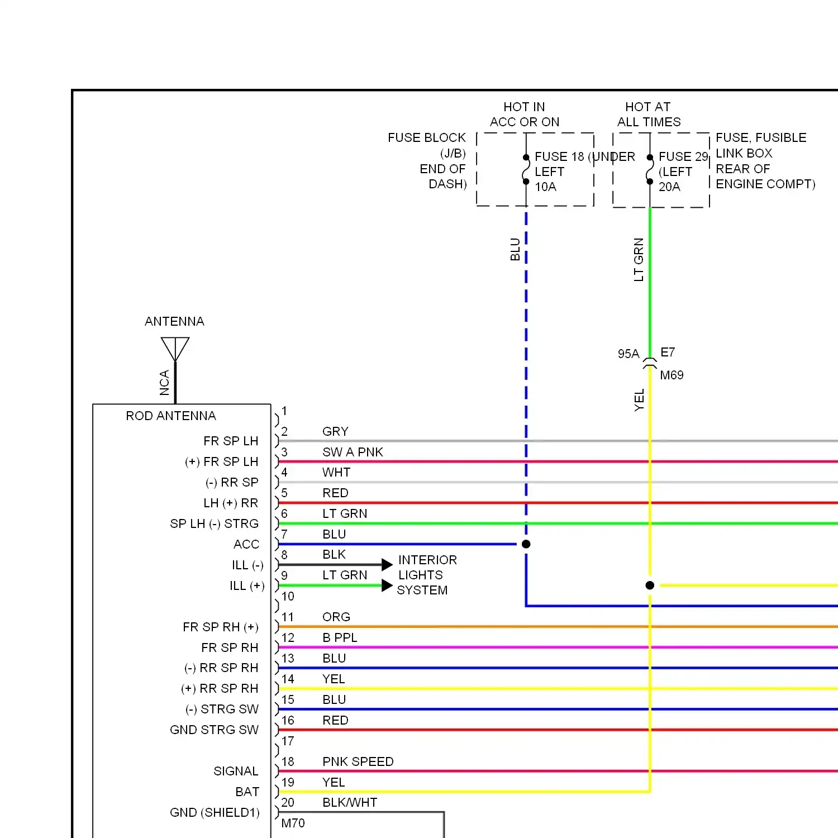This screenshot has width=838, height=838.
Task: Click the B PPL wire label
Action: [340, 637]
